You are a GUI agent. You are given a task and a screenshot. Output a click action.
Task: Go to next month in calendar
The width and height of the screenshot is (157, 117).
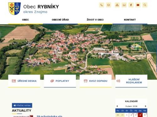tap(145, 106)
